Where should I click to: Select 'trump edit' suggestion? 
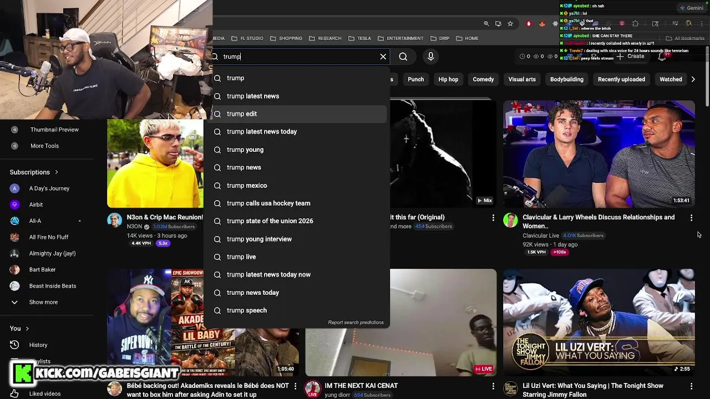[296, 114]
